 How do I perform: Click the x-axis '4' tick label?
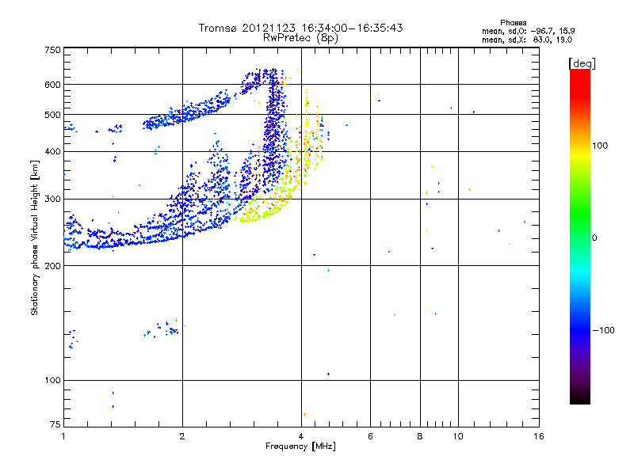(301, 436)
